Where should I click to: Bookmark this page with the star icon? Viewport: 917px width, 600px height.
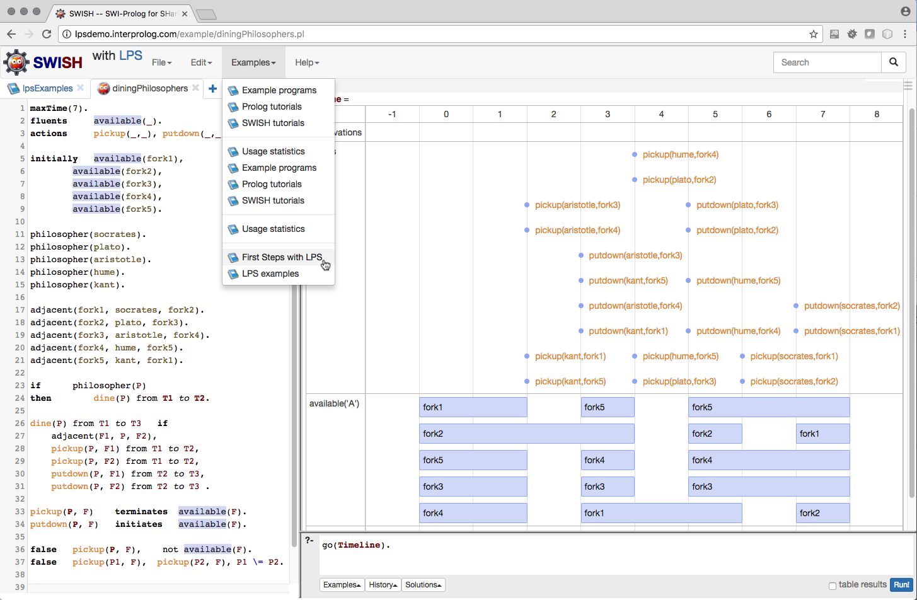click(x=814, y=34)
